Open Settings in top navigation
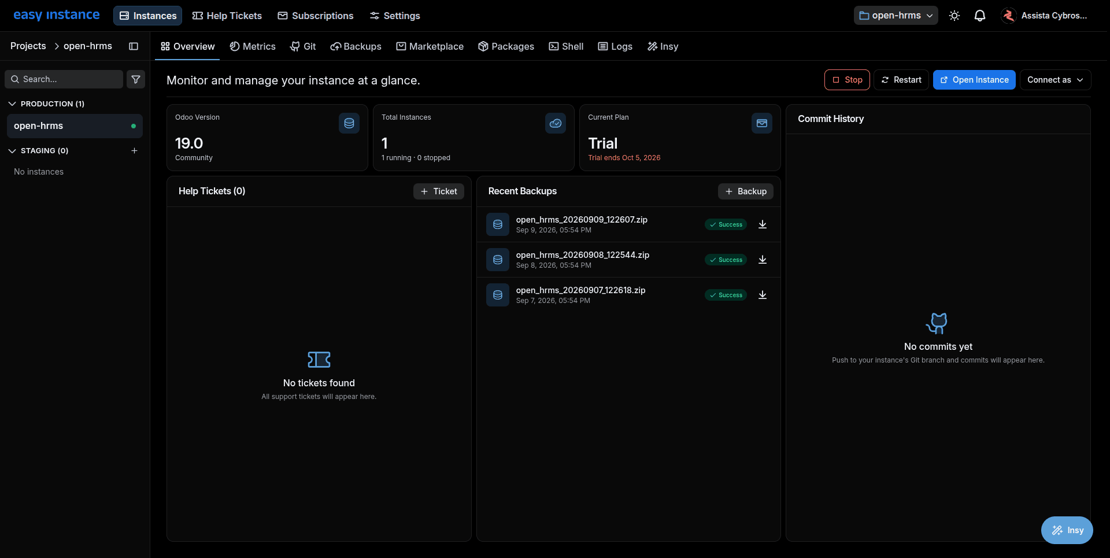 coord(395,16)
